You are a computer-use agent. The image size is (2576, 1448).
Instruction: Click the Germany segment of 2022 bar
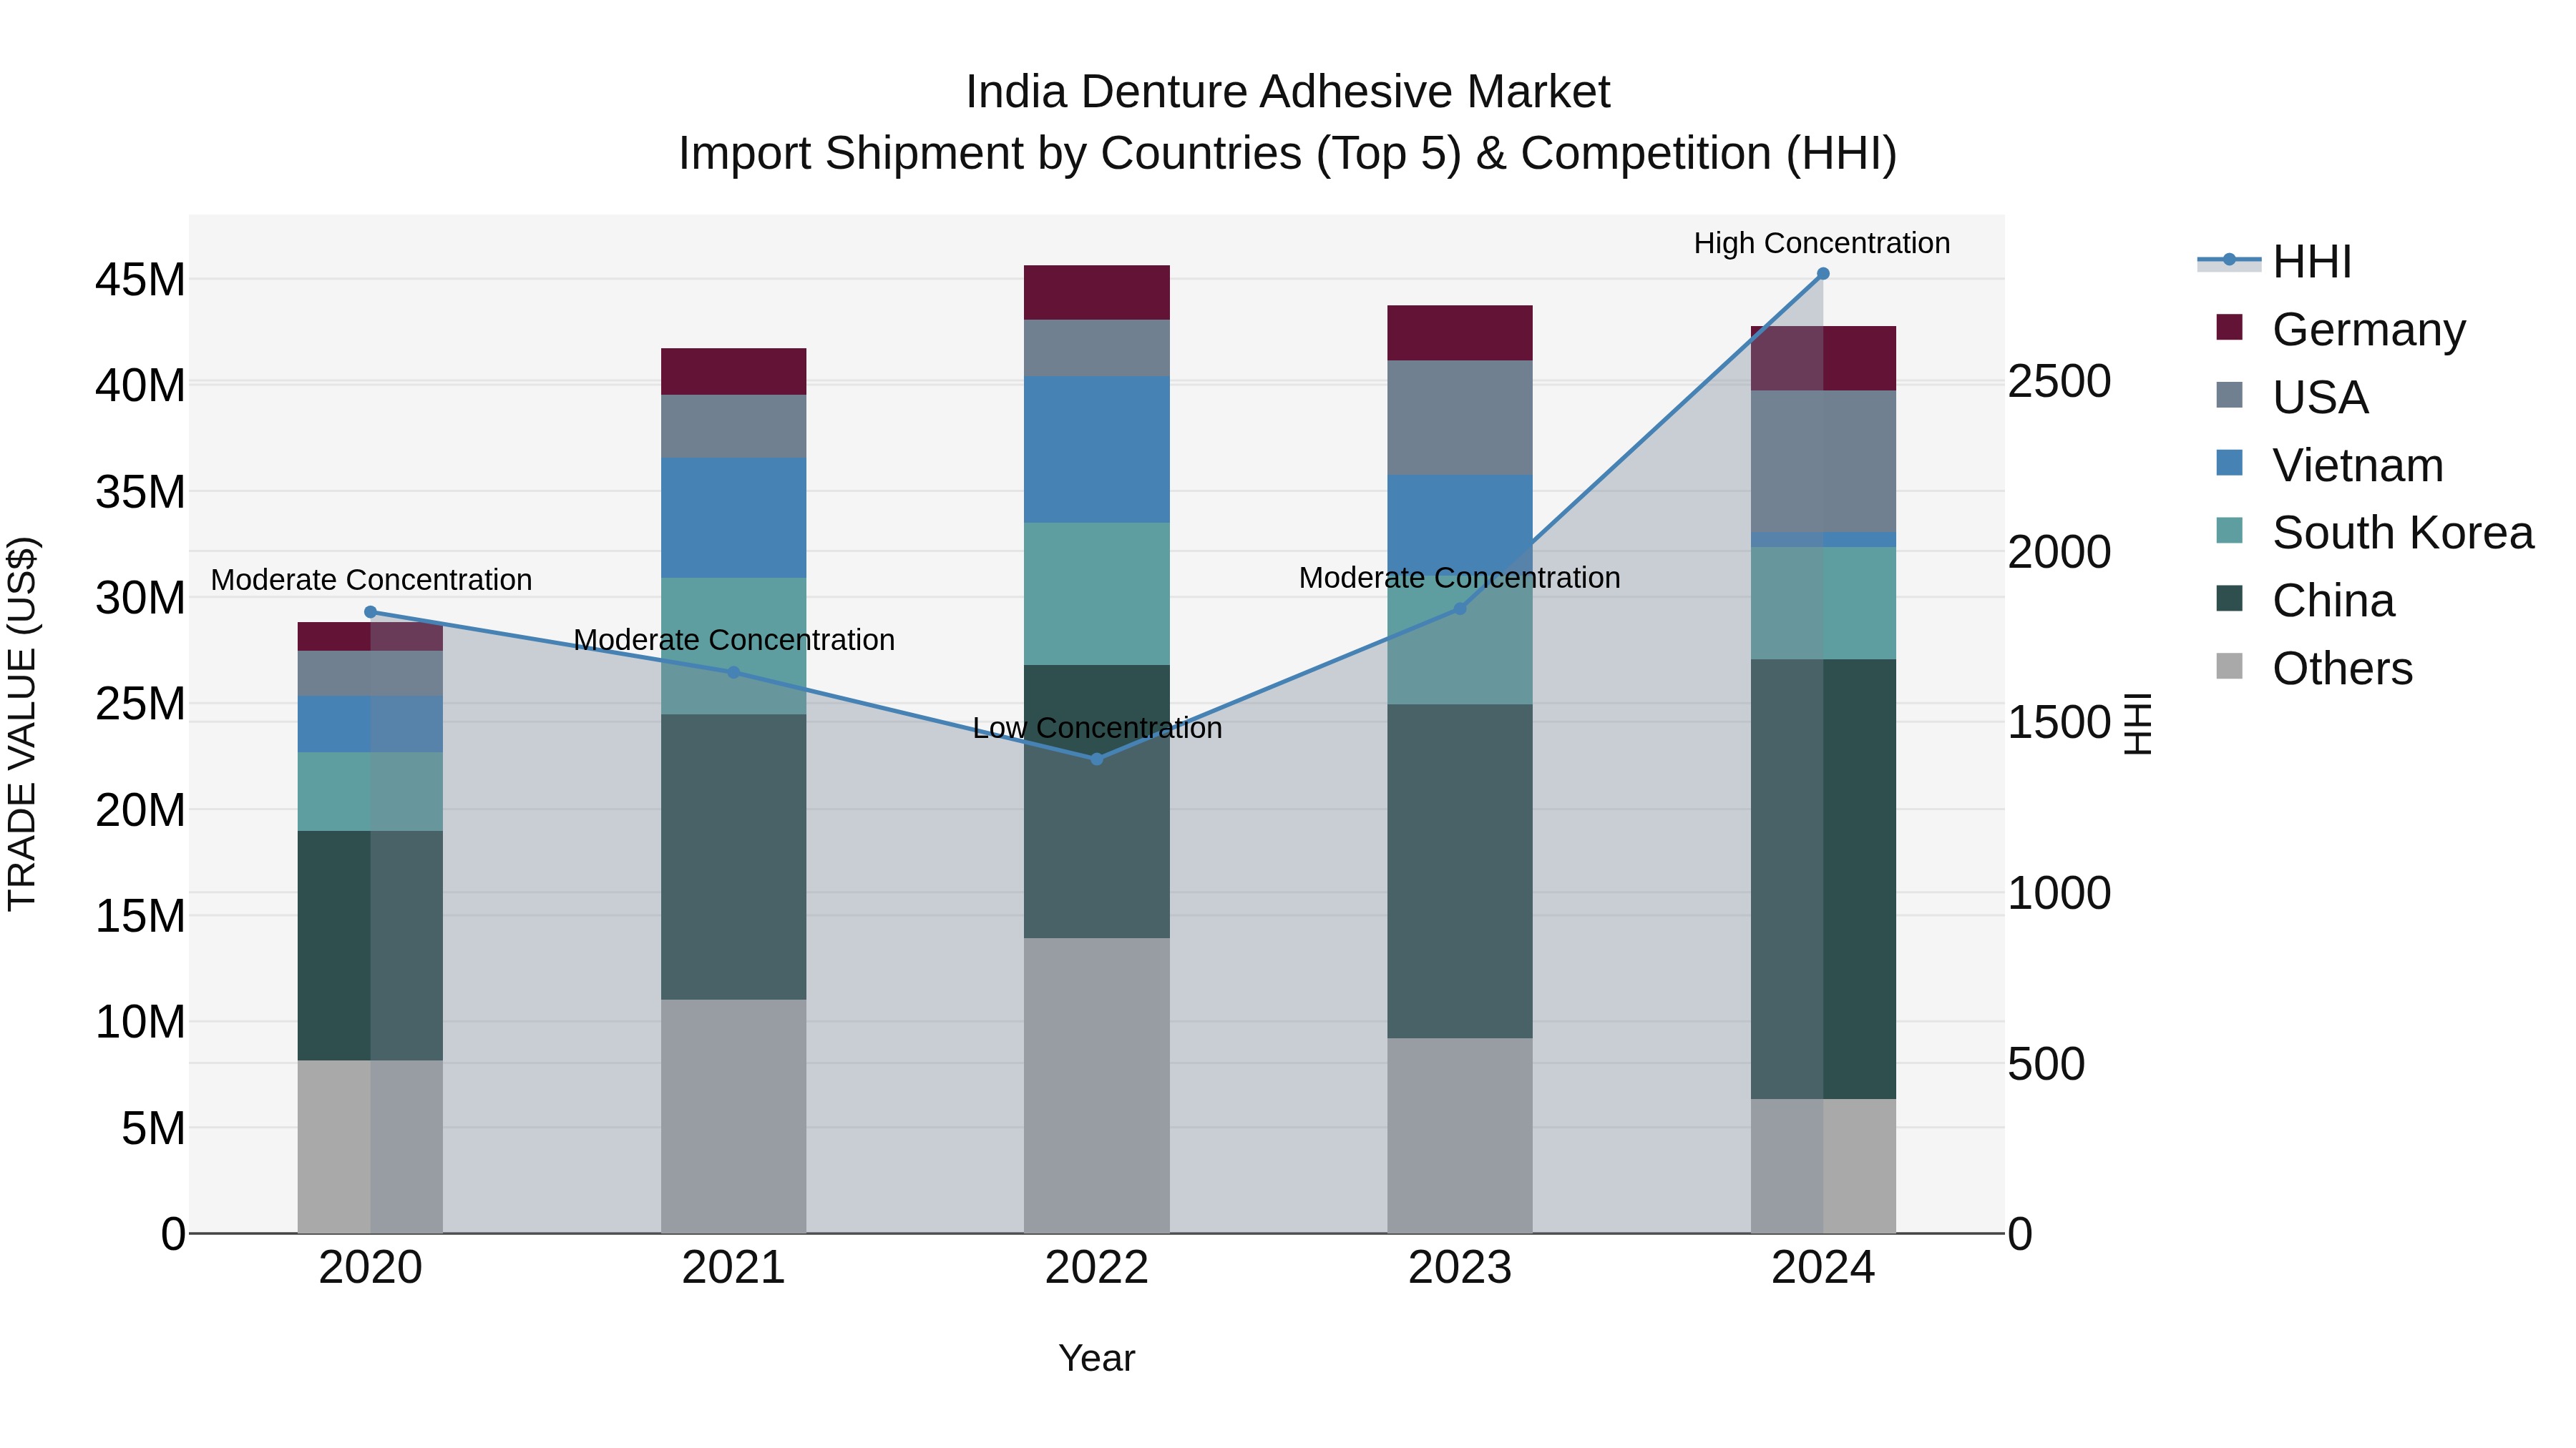click(1097, 292)
